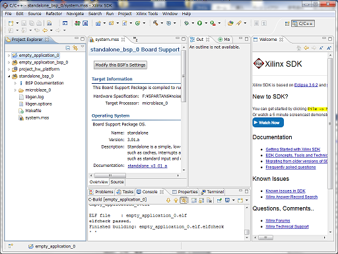This screenshot has width=338, height=254.
Task: Click the Build All hammer icon
Action: click(156, 23)
